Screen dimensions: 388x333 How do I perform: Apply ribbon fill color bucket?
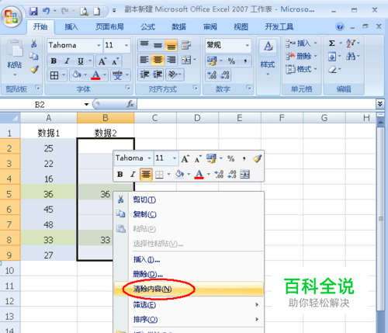77,75
